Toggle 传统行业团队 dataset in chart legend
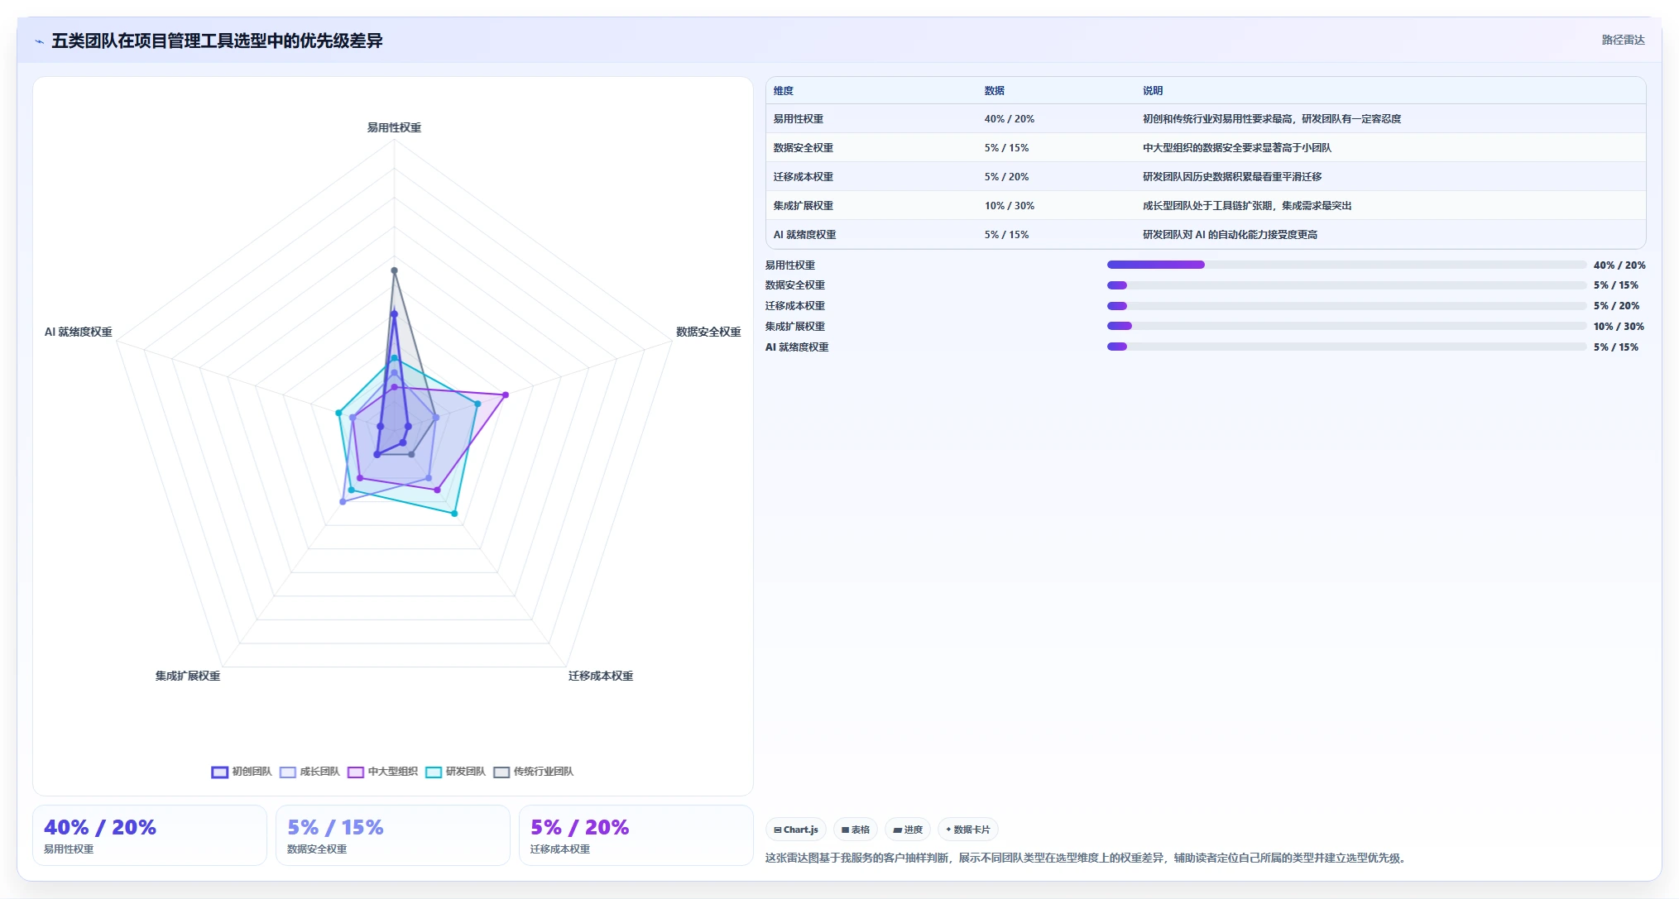The width and height of the screenshot is (1679, 899). 533,772
